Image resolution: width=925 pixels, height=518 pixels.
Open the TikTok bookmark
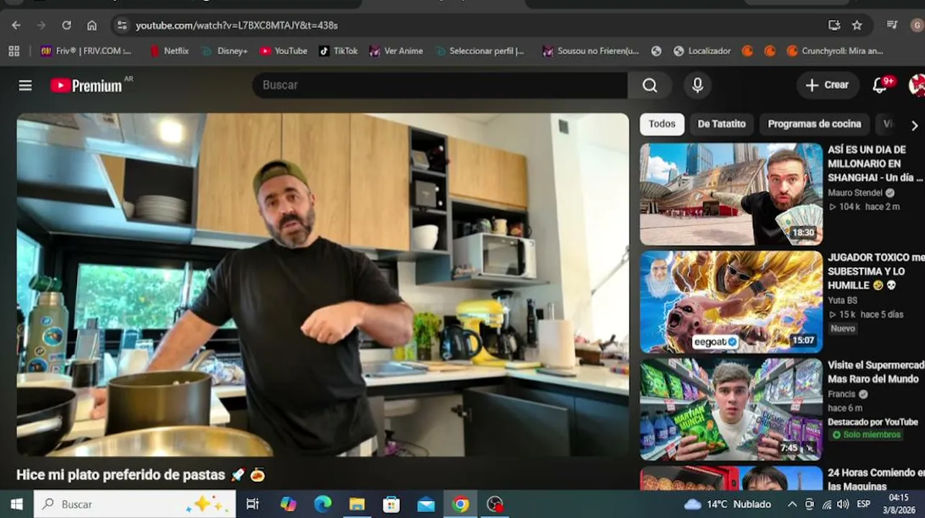point(338,51)
